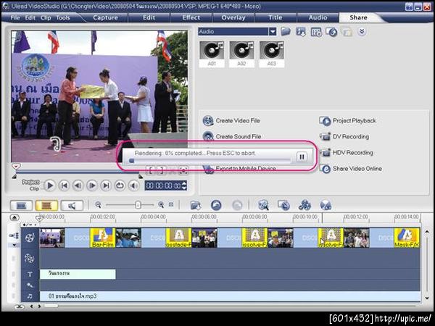Step to previous frame

[x=78, y=185]
